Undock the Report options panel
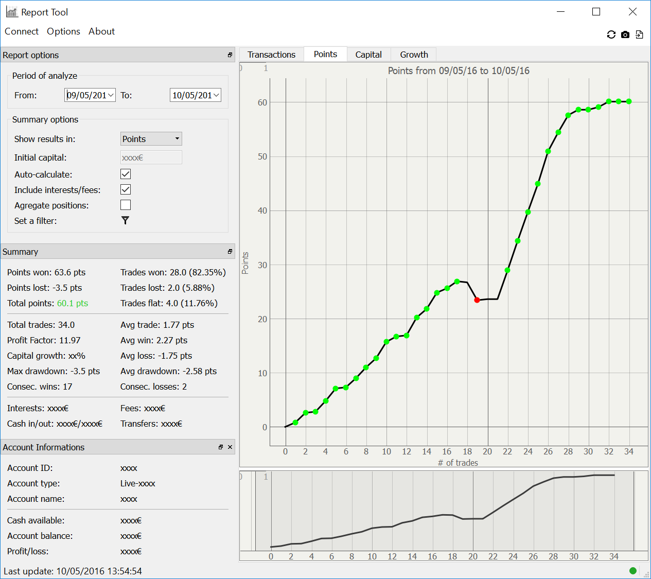The width and height of the screenshot is (651, 579). 230,55
